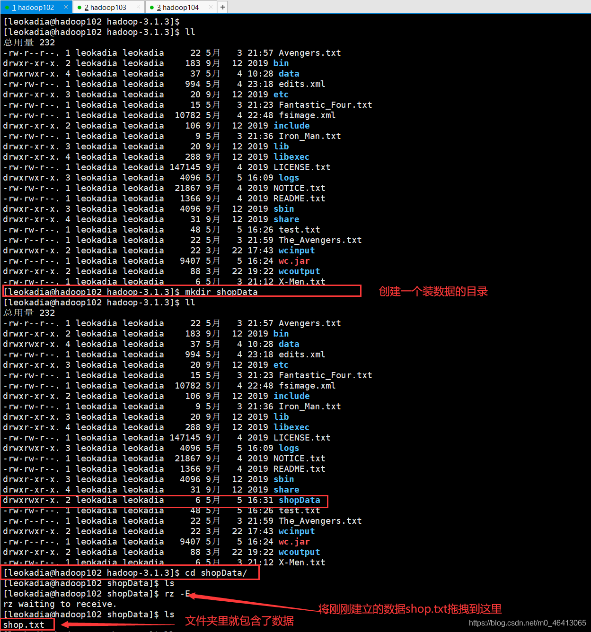This screenshot has height=632, width=591.
Task: Click the first 'll' command near the top
Action: pyautogui.click(x=190, y=32)
